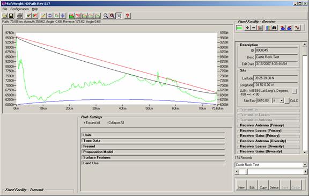Open the Castle Rock Test record dropdown
Screen dimensions: 309x196
pyautogui.click(x=305, y=165)
